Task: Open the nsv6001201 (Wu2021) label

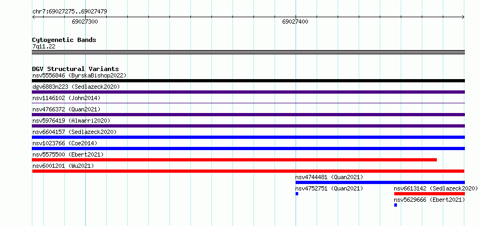Action: pyautogui.click(x=63, y=166)
